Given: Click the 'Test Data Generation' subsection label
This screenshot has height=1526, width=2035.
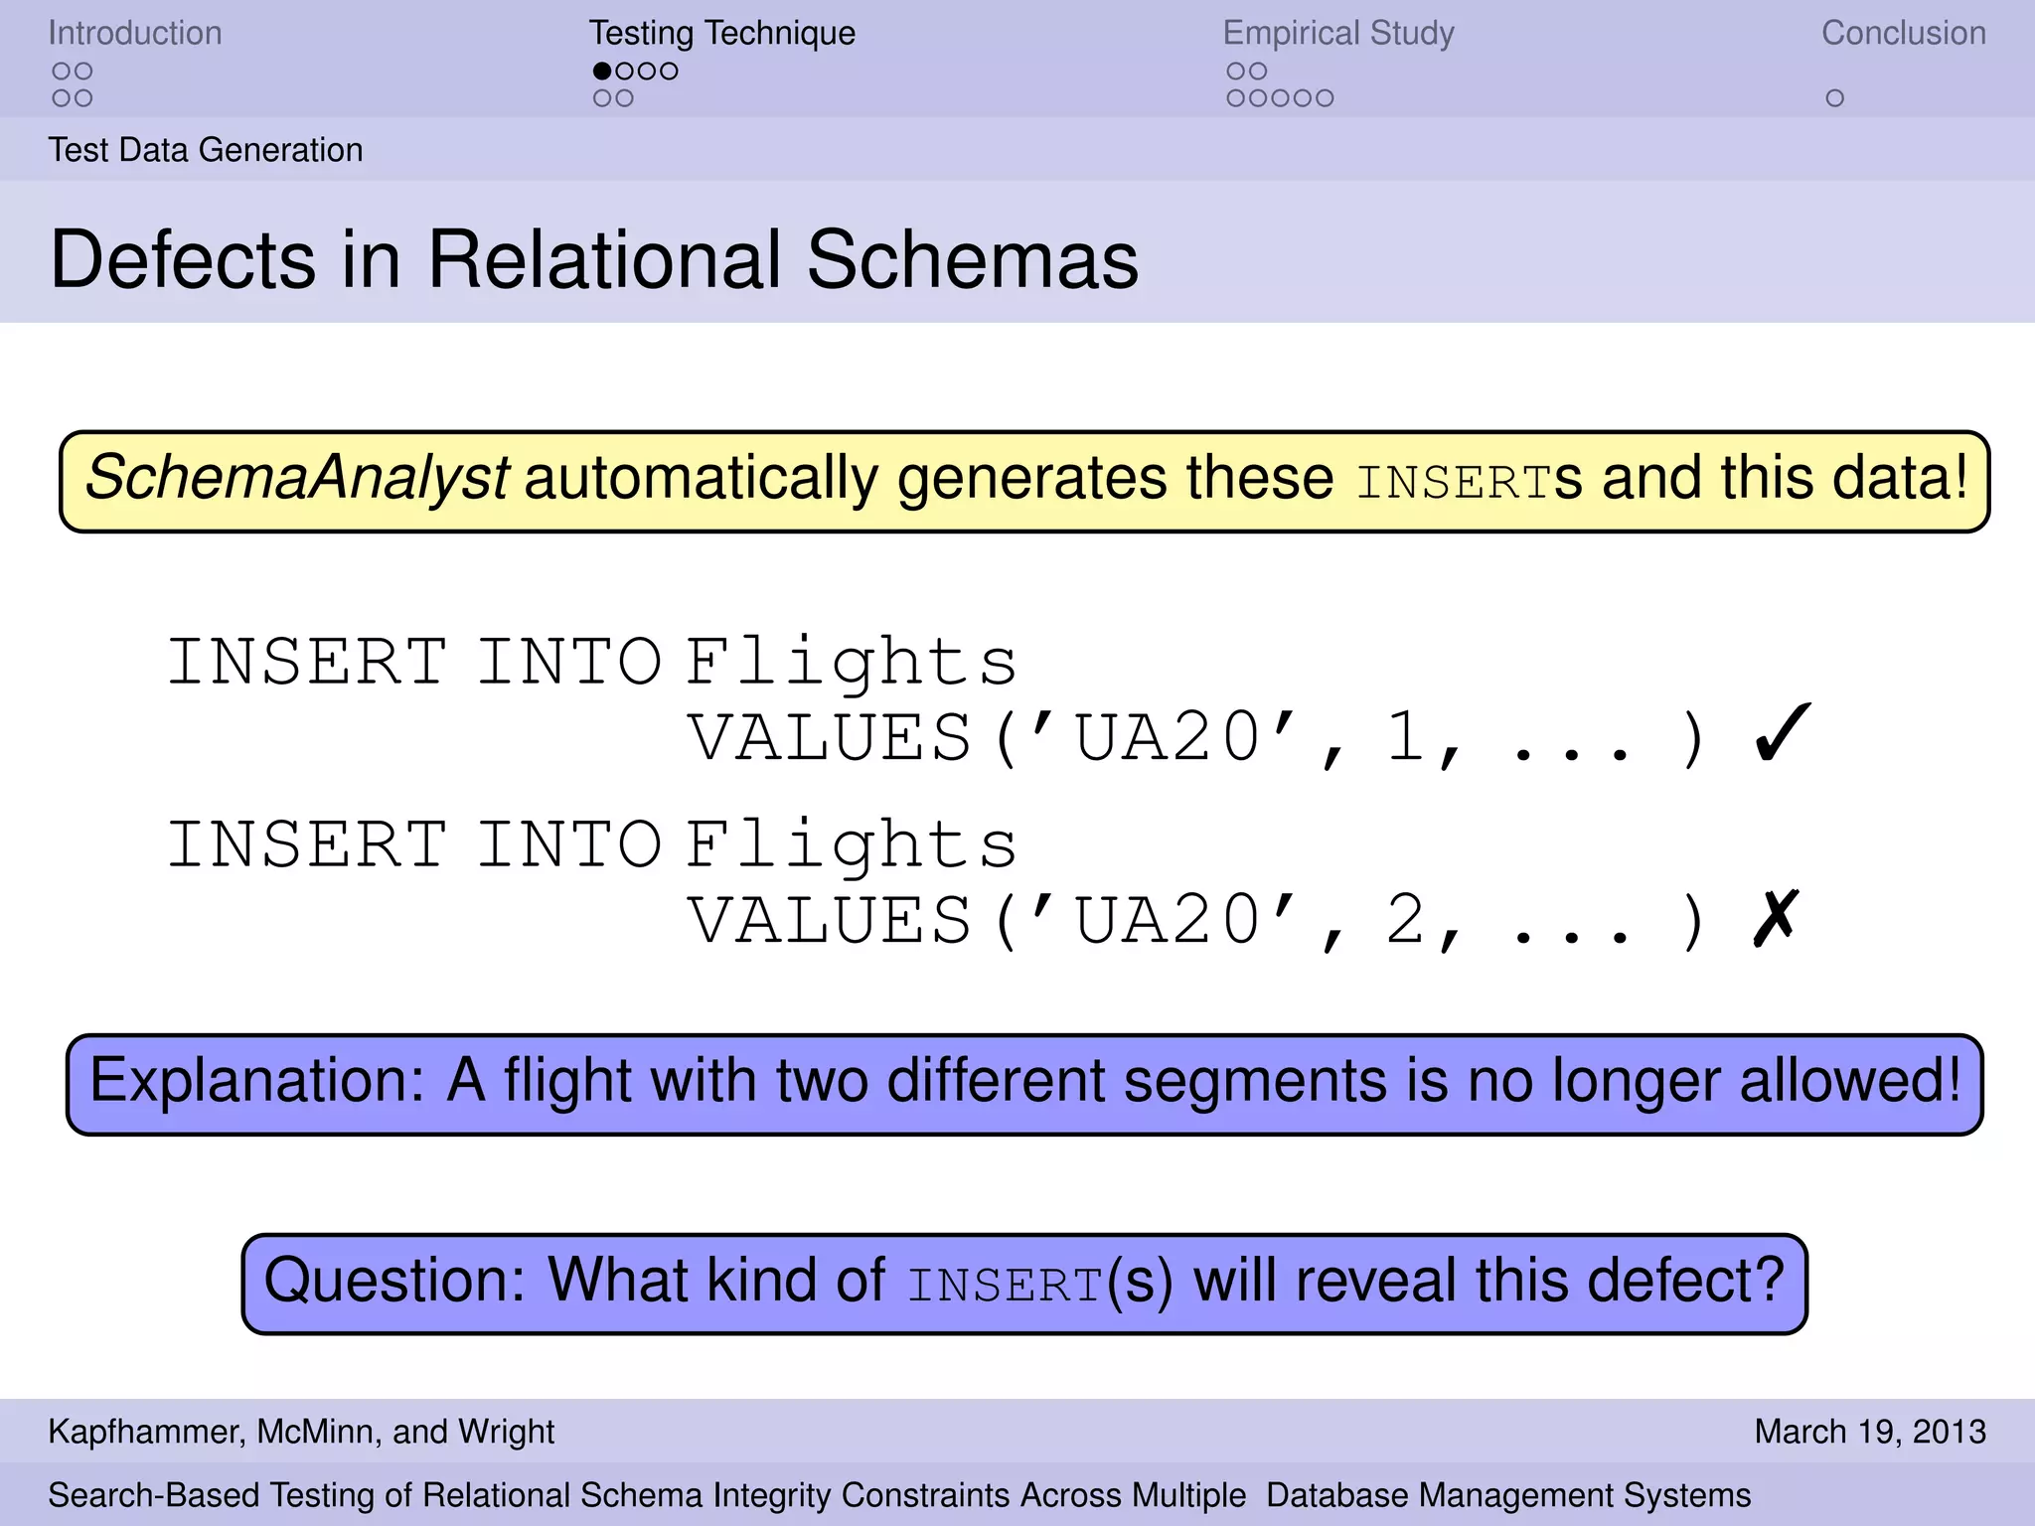Looking at the screenshot, I should click(206, 150).
